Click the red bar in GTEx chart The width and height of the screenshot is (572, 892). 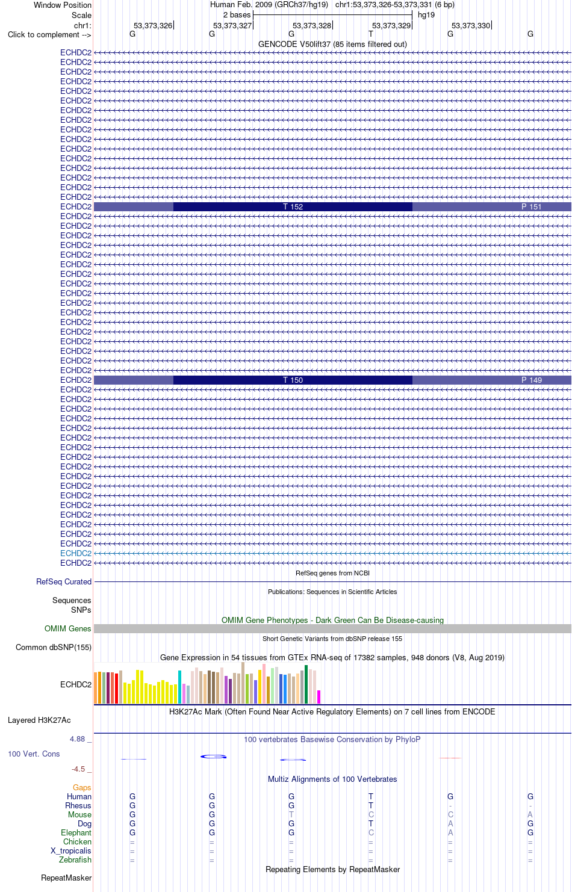[x=116, y=689]
